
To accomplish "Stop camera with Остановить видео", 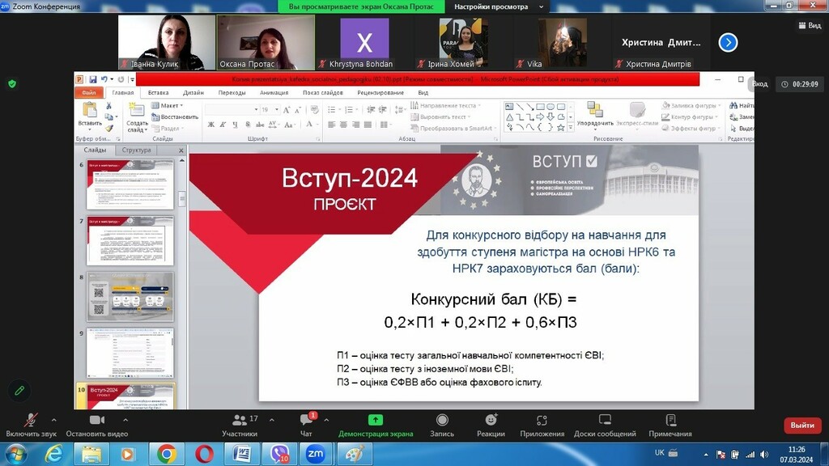I will click(x=97, y=424).
